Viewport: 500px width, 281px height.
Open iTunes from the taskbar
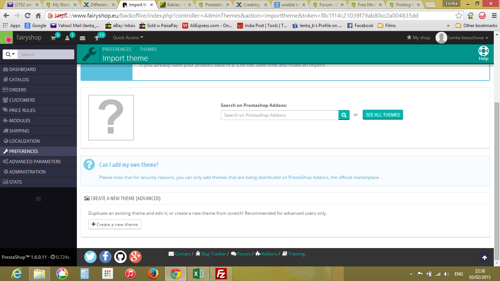pyautogui.click(x=130, y=274)
